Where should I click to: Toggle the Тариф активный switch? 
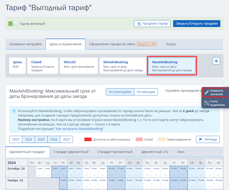pos(13,23)
